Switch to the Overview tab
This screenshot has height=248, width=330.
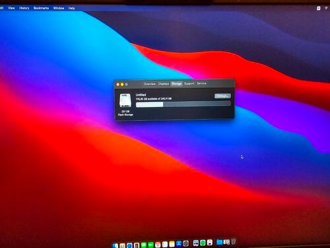[x=150, y=84]
